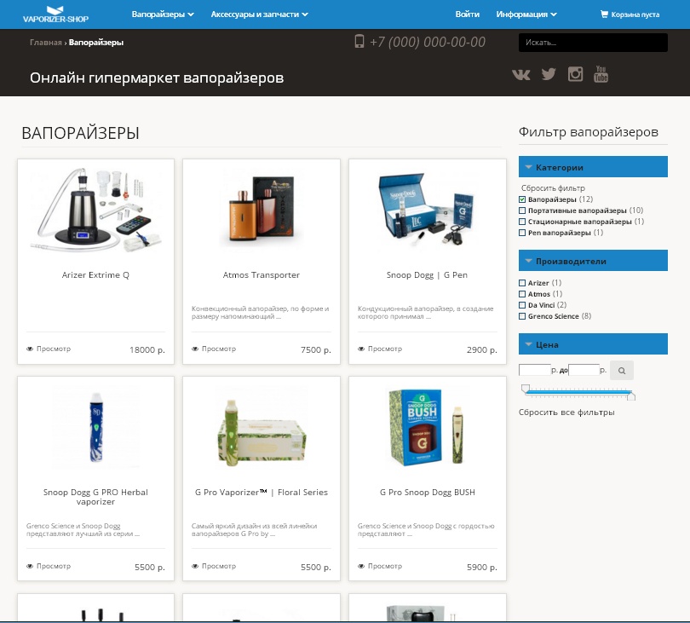This screenshot has width=690, height=623.
Task: Open G Pro Vaporizer Floral Series title
Action: [262, 493]
